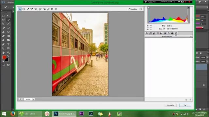Screen dimensions: 209x117
Task: Choose the Color Sampler tool
Action: point(32,9)
